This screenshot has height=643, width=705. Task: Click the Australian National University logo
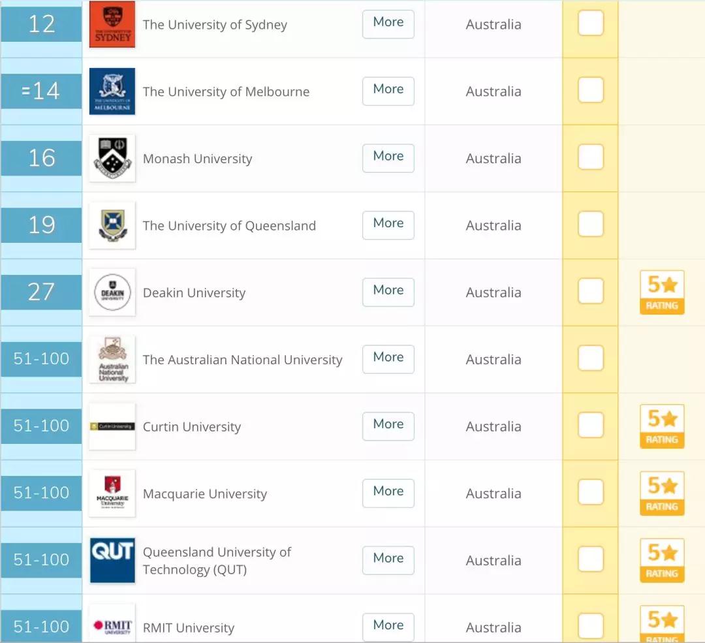click(112, 360)
